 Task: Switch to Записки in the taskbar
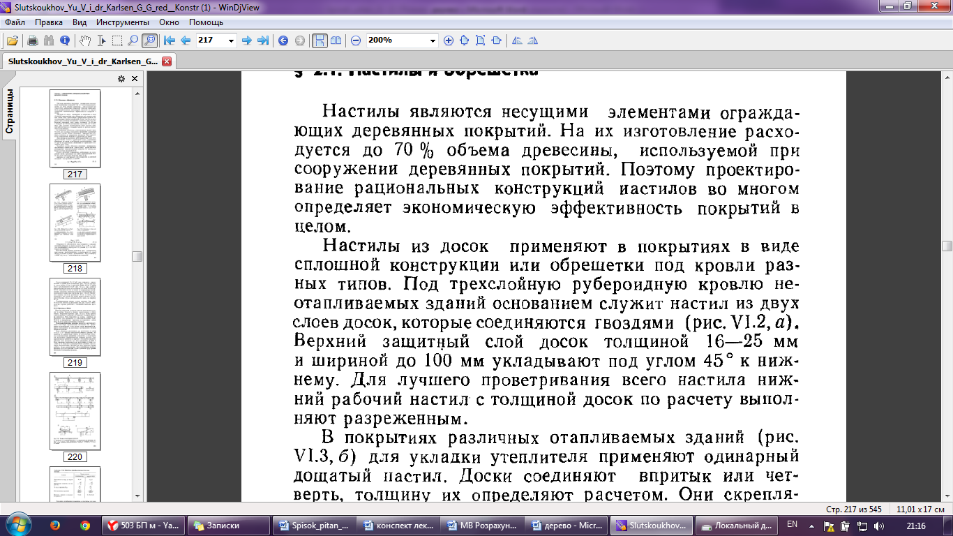[223, 526]
